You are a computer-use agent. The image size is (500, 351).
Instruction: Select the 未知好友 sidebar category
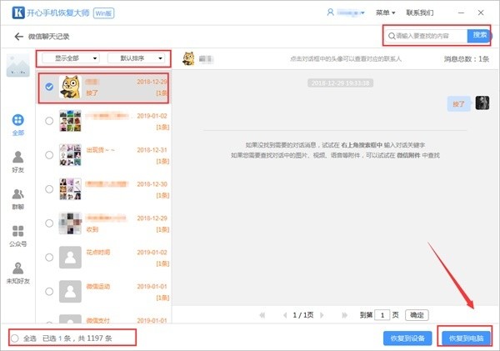point(17,273)
